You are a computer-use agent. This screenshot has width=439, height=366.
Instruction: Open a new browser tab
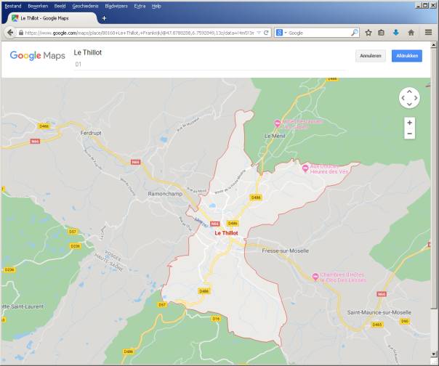pos(104,18)
